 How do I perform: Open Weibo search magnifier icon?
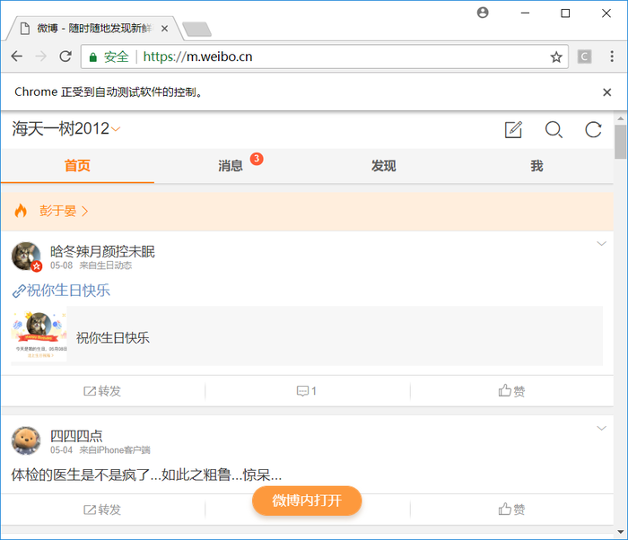click(x=554, y=129)
